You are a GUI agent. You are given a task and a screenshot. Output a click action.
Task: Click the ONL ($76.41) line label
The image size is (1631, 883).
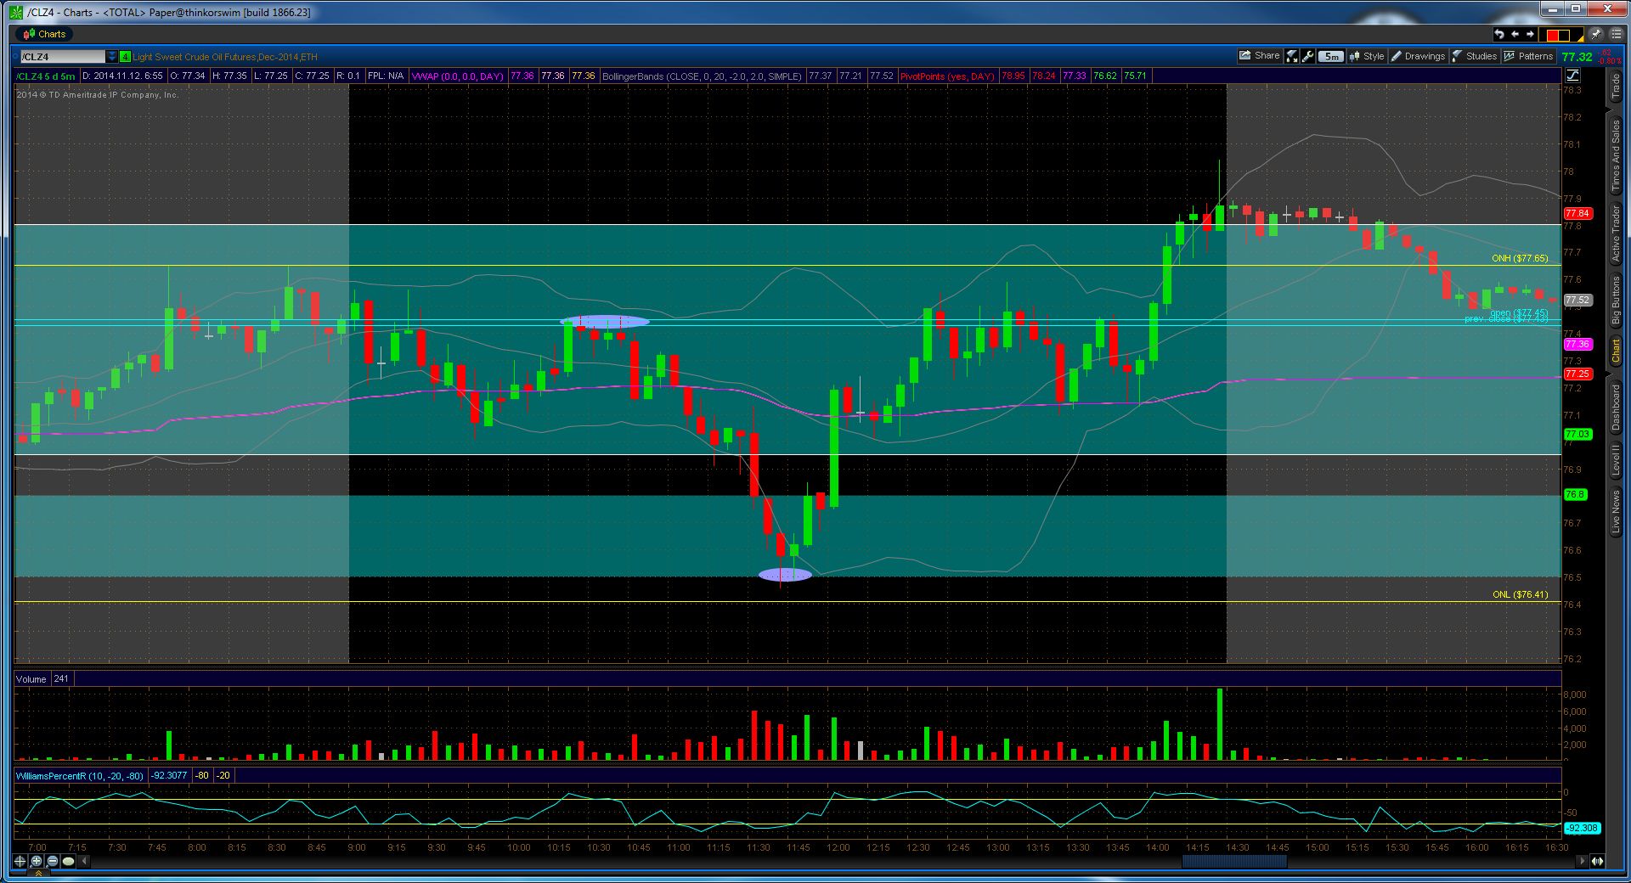coord(1520,594)
